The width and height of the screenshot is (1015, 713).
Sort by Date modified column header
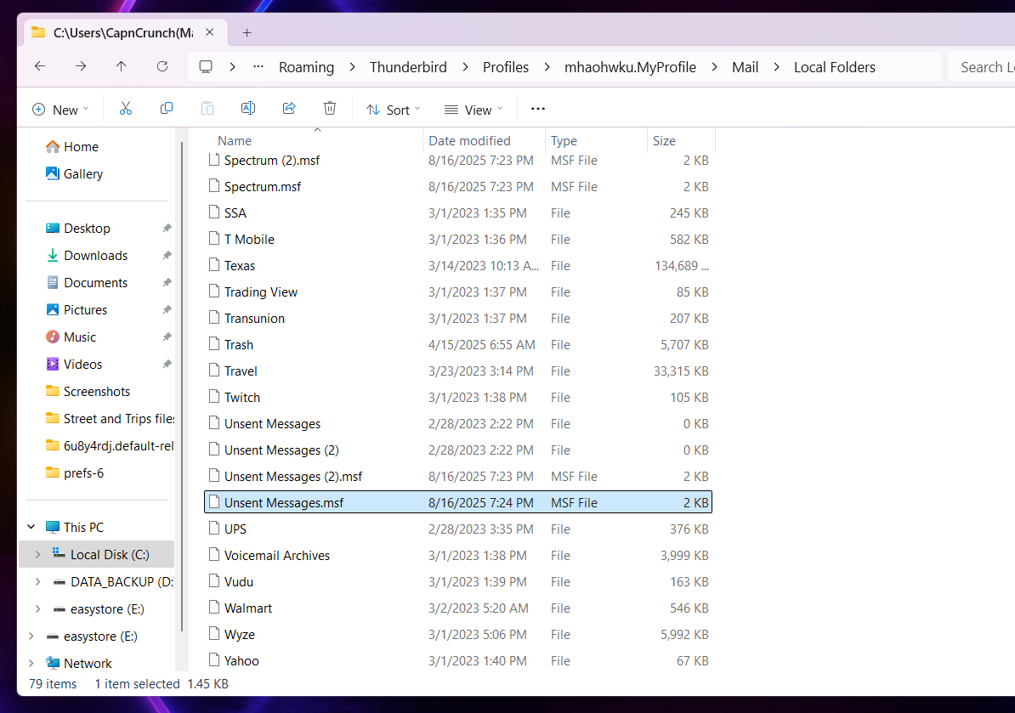pyautogui.click(x=469, y=141)
